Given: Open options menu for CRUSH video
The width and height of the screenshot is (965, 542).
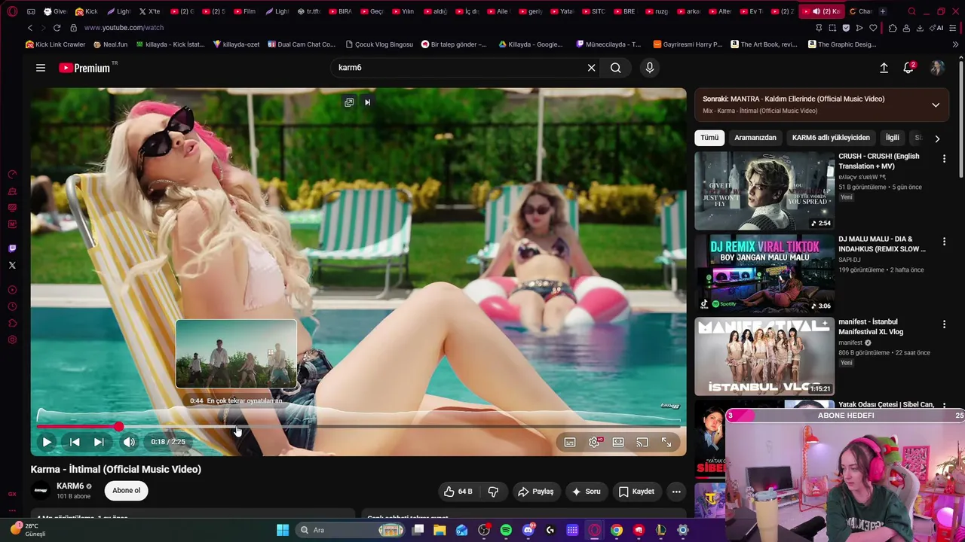Looking at the screenshot, I should point(944,159).
